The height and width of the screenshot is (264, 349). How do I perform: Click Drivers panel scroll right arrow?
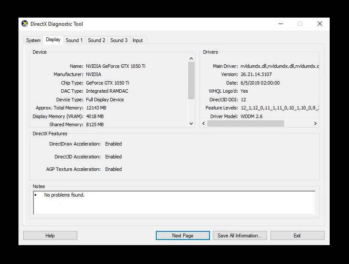316,123
